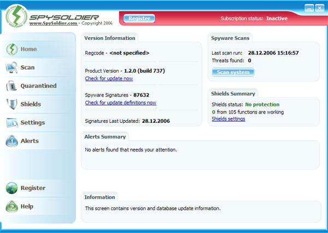This screenshot has height=233, width=328.
Task: Click the Threats found value 0
Action: (250, 61)
